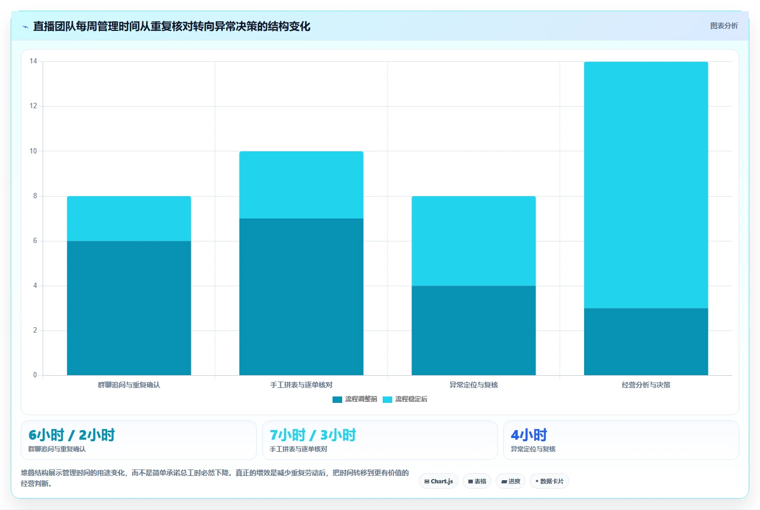Viewport: 760px width, 510px height.
Task: Click the light 群聊追问与重复确认 bar segment
Action: pyautogui.click(x=129, y=218)
